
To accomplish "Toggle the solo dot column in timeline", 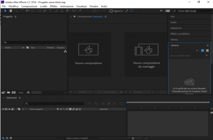I will [9, 109].
